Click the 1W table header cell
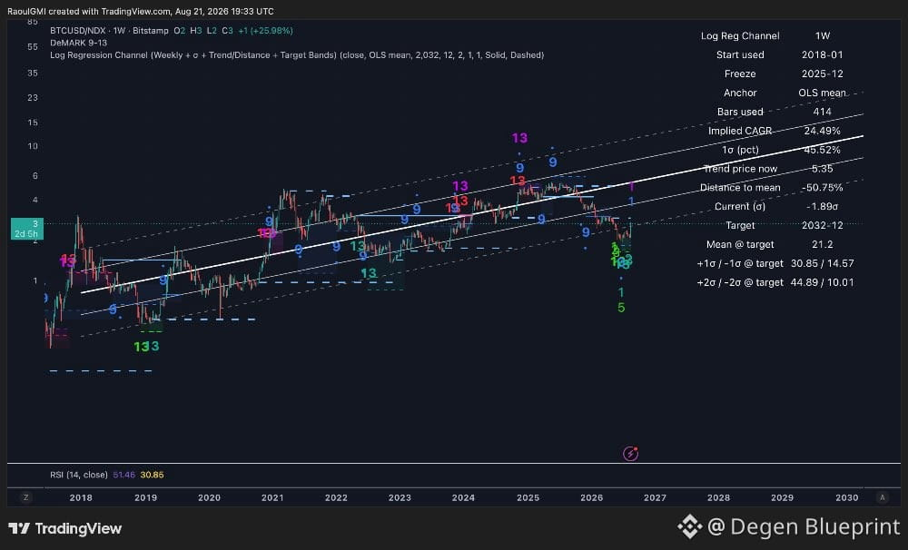Viewport: 908px width, 550px height. 823,36
